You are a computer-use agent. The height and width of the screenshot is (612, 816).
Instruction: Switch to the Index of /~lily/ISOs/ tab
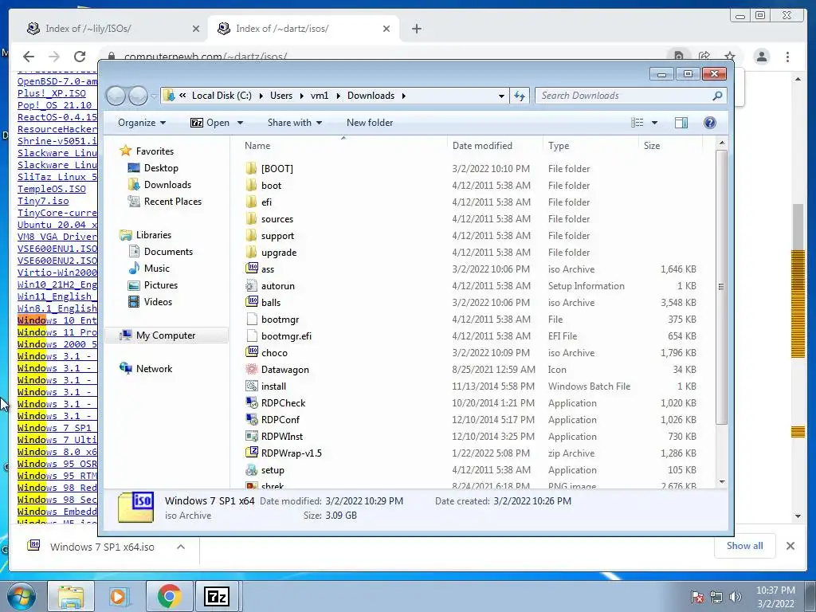point(88,29)
